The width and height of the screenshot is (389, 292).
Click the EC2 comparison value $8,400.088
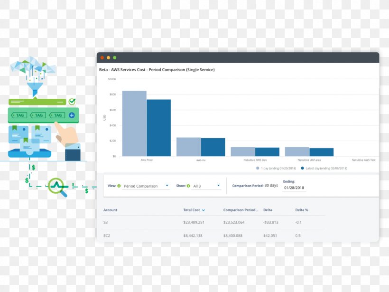coord(233,235)
